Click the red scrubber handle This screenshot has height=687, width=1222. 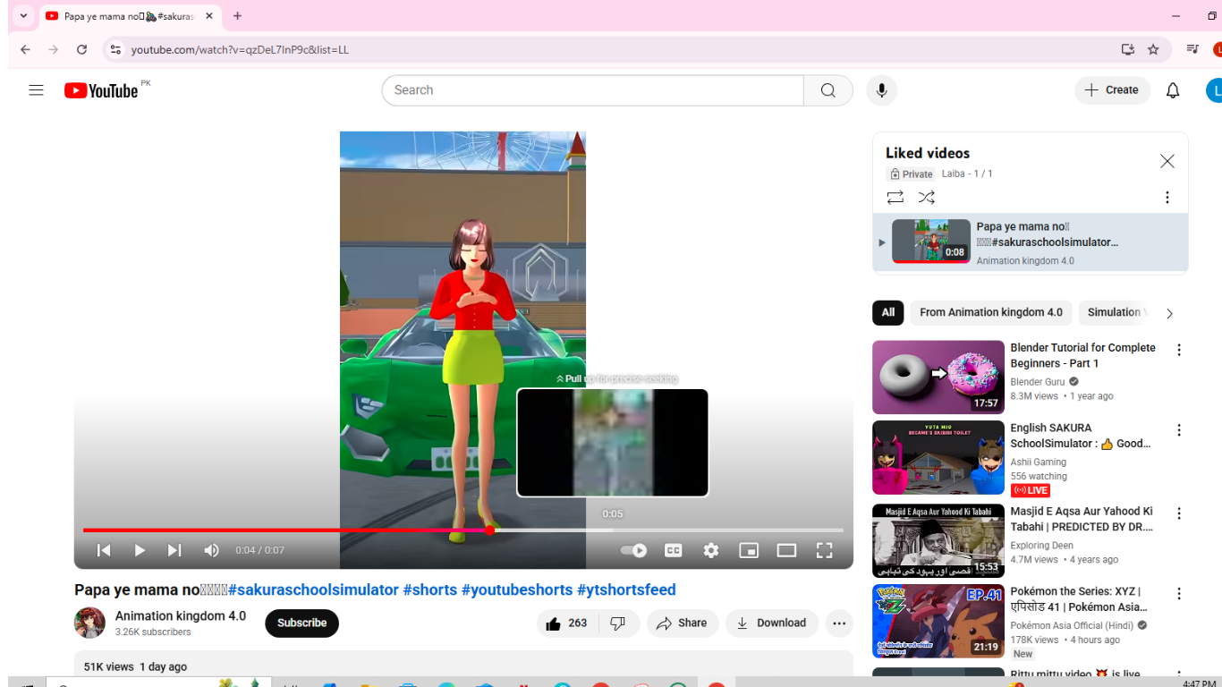(x=490, y=530)
